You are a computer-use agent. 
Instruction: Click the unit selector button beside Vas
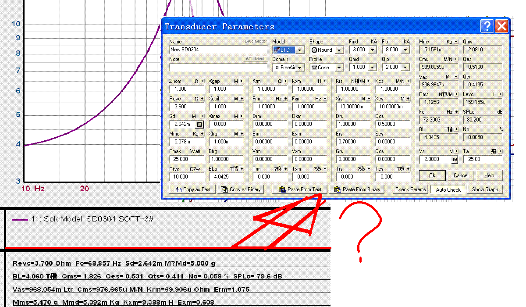456,77
